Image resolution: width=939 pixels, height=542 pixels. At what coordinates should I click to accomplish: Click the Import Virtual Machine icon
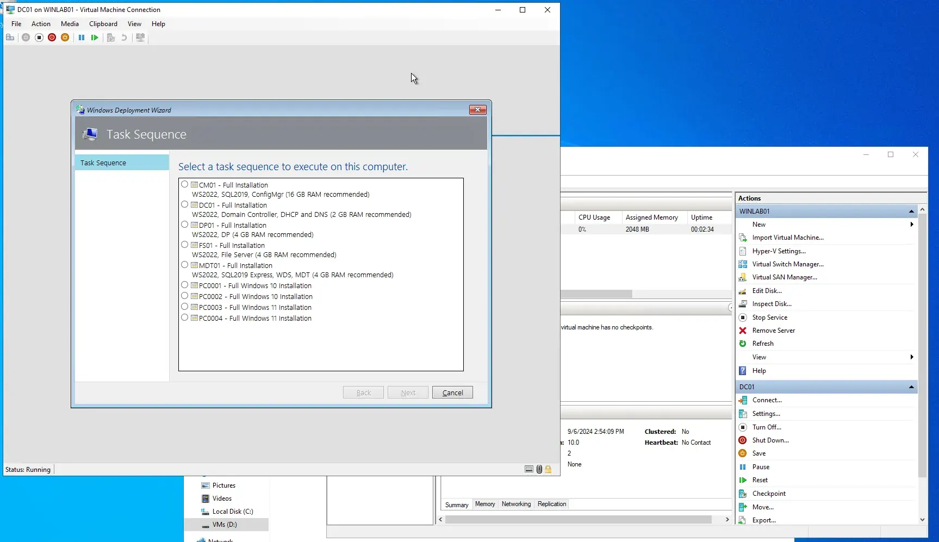[743, 238]
